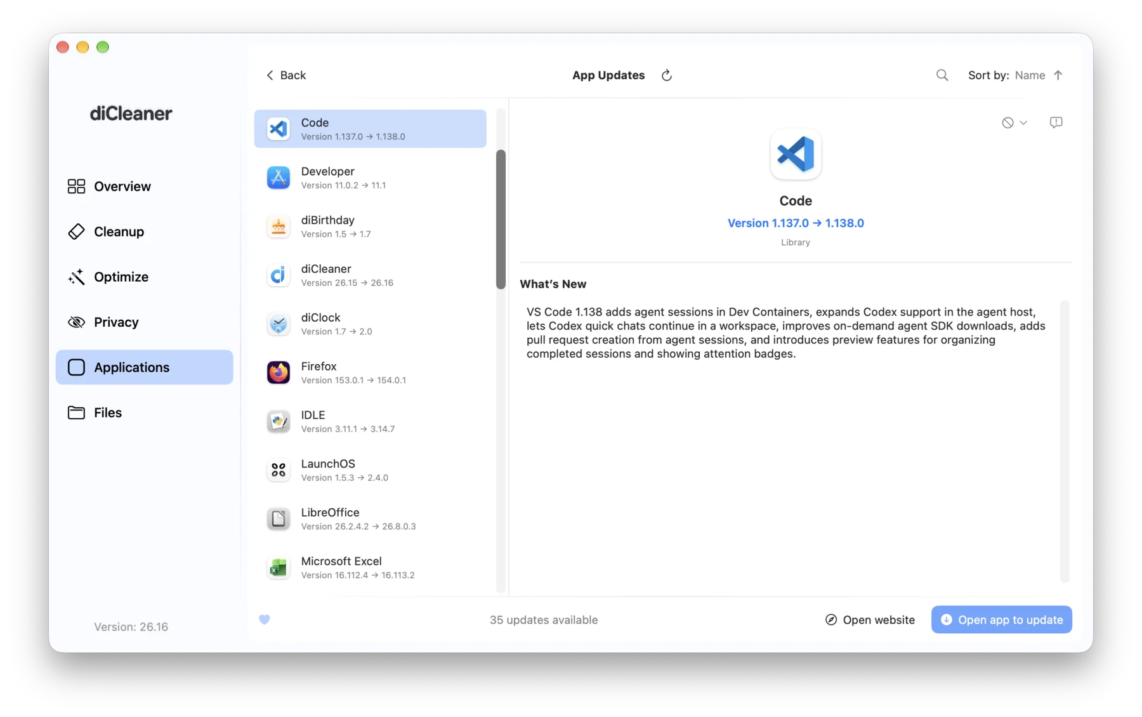Image resolution: width=1142 pixels, height=717 pixels.
Task: Open the search magnifier icon
Action: [942, 76]
